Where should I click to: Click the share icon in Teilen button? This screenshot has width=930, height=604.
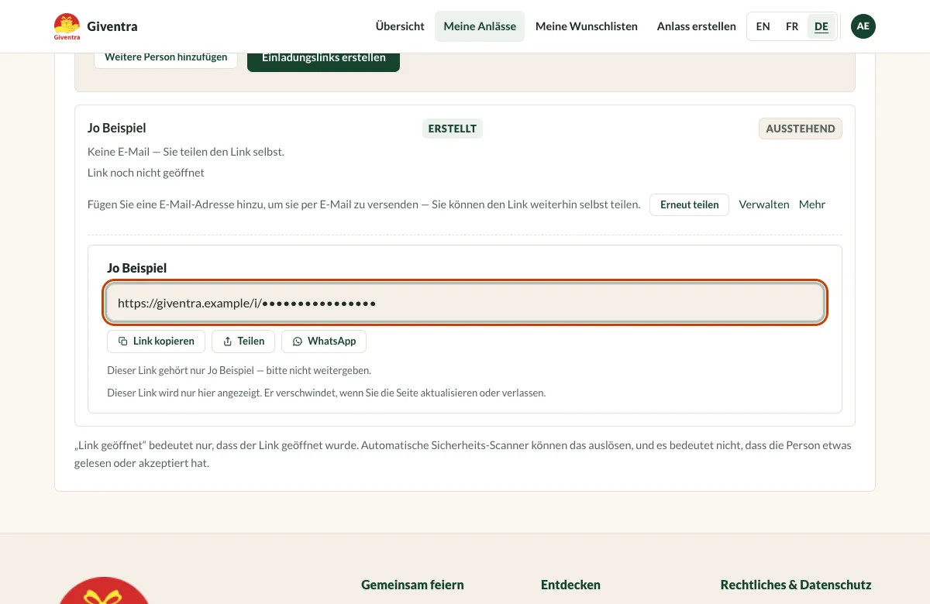point(227,341)
